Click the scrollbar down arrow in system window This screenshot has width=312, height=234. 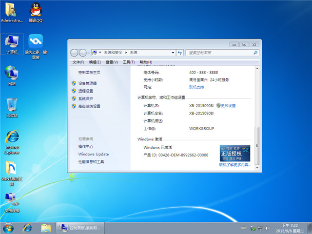coord(257,168)
